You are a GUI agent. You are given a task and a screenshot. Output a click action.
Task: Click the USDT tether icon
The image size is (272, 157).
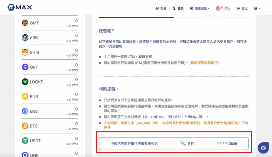25,141
